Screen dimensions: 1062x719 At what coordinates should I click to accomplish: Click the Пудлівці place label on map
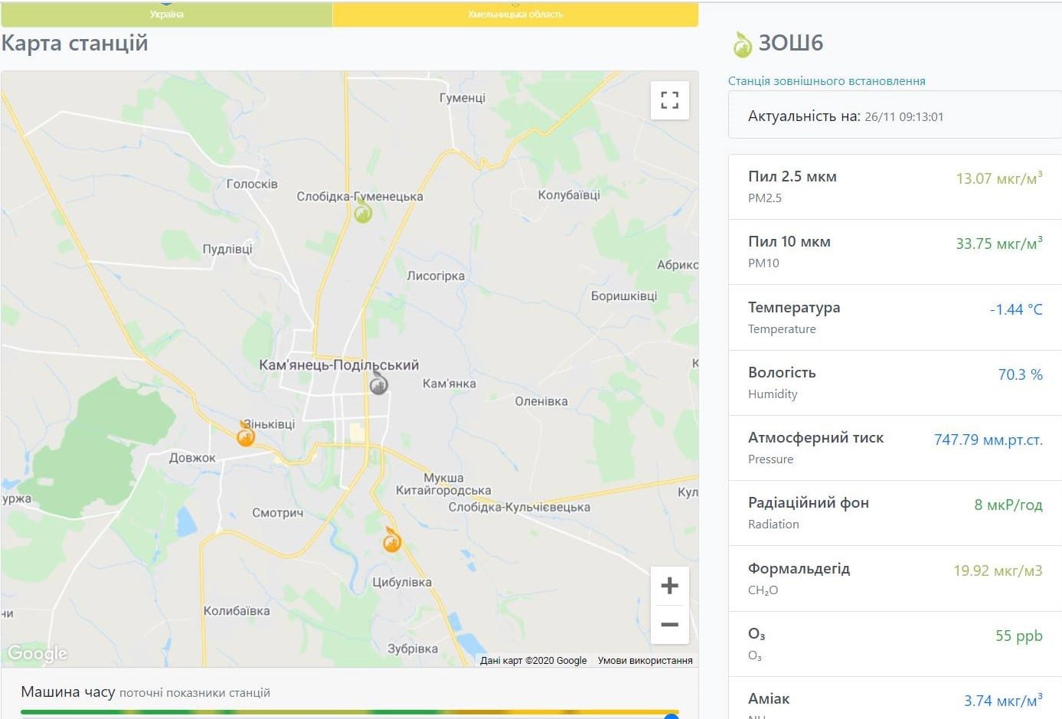pos(227,249)
